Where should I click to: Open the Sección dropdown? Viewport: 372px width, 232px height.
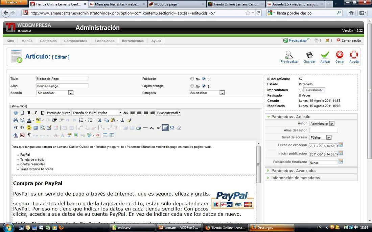click(55, 93)
